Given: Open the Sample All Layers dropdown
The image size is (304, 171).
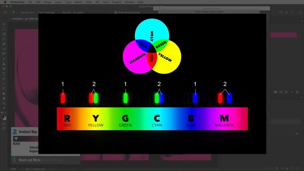Looking at the screenshot, I should coord(91,12).
